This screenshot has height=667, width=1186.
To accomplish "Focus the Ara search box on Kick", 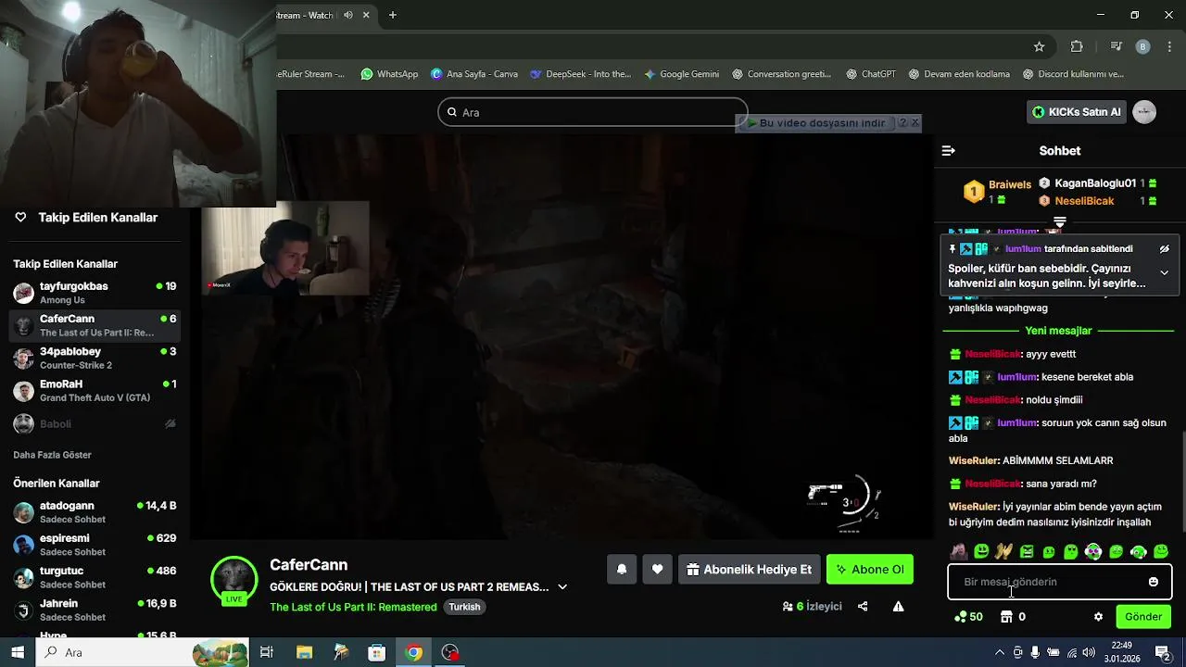I will click(x=593, y=112).
